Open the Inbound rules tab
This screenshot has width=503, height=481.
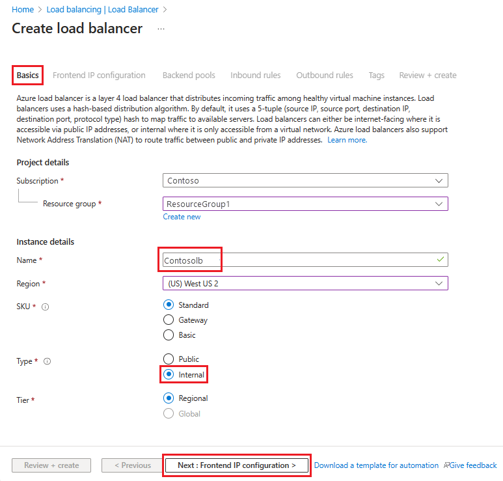[x=256, y=76]
